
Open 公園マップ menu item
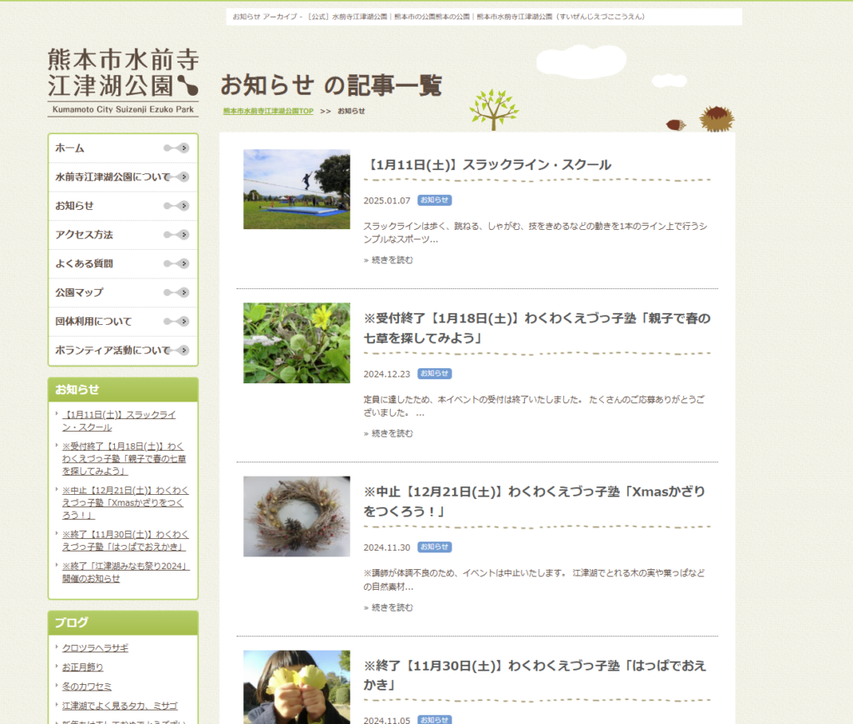123,292
